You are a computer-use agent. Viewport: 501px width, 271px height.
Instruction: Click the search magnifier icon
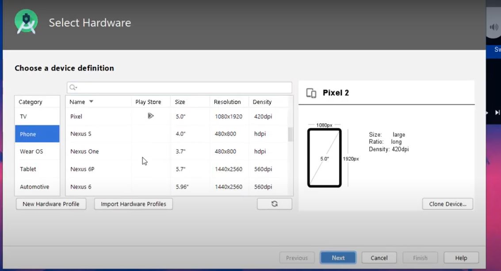click(x=73, y=87)
